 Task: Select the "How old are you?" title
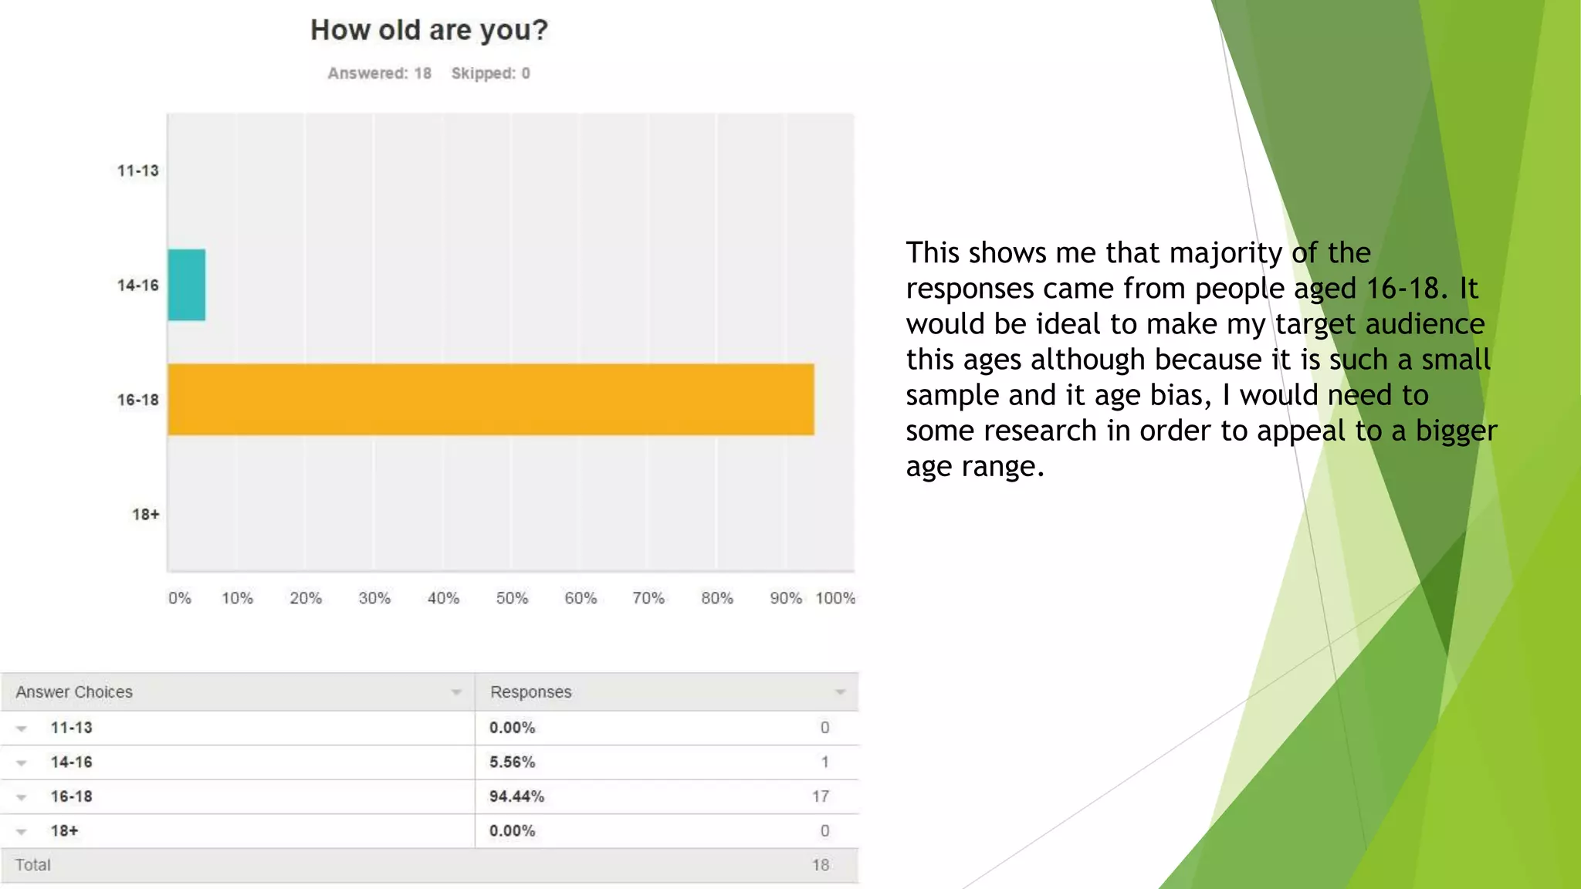click(x=429, y=30)
